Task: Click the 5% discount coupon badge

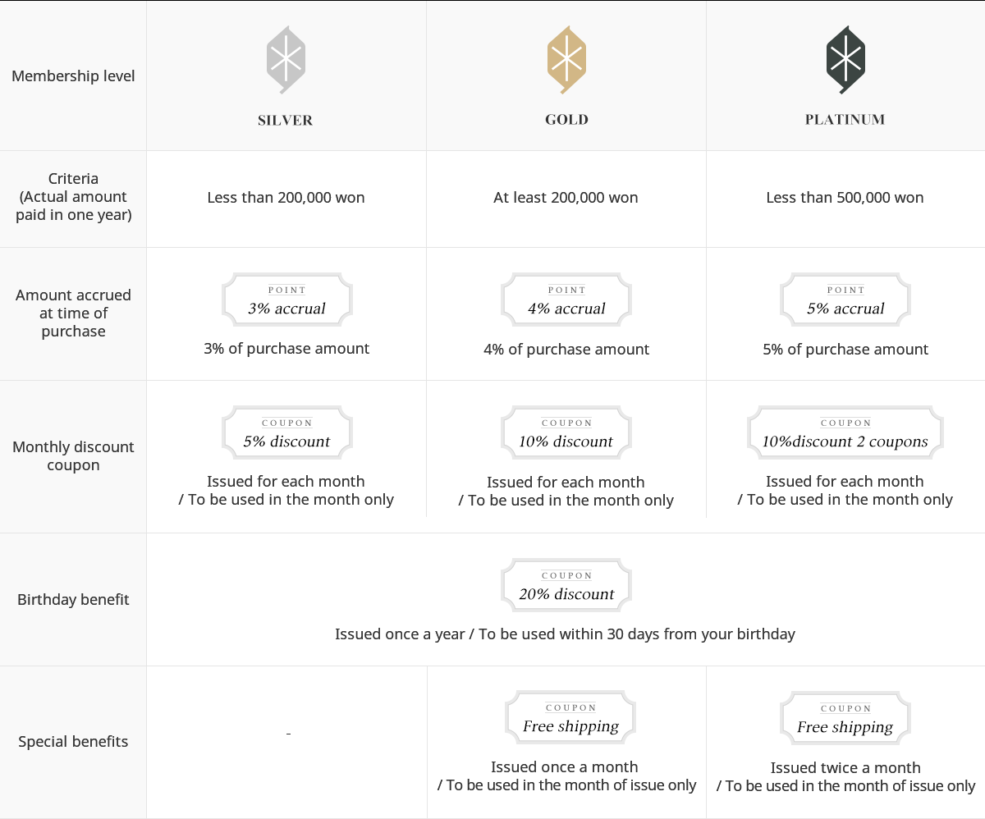Action: tap(286, 433)
